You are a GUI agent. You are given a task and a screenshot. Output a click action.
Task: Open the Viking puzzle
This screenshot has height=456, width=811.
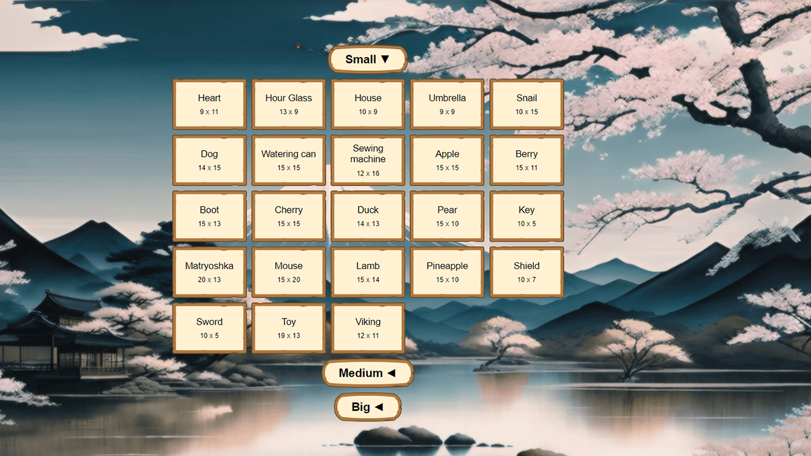368,327
